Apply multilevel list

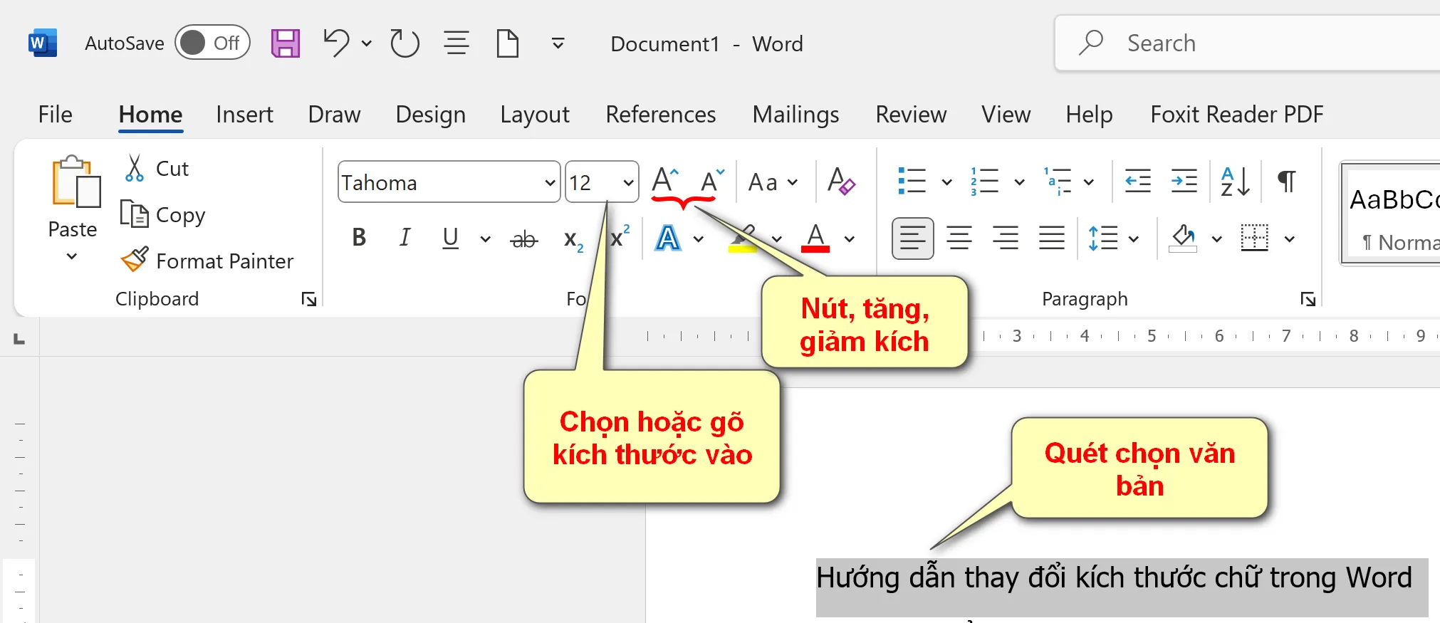tap(1058, 181)
